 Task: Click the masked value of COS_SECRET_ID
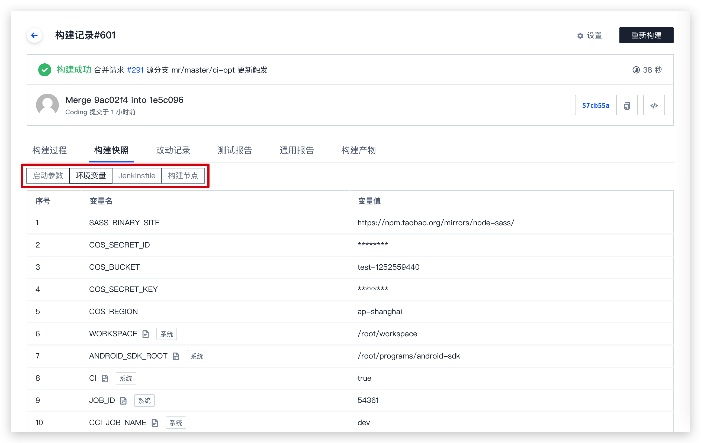(373, 244)
